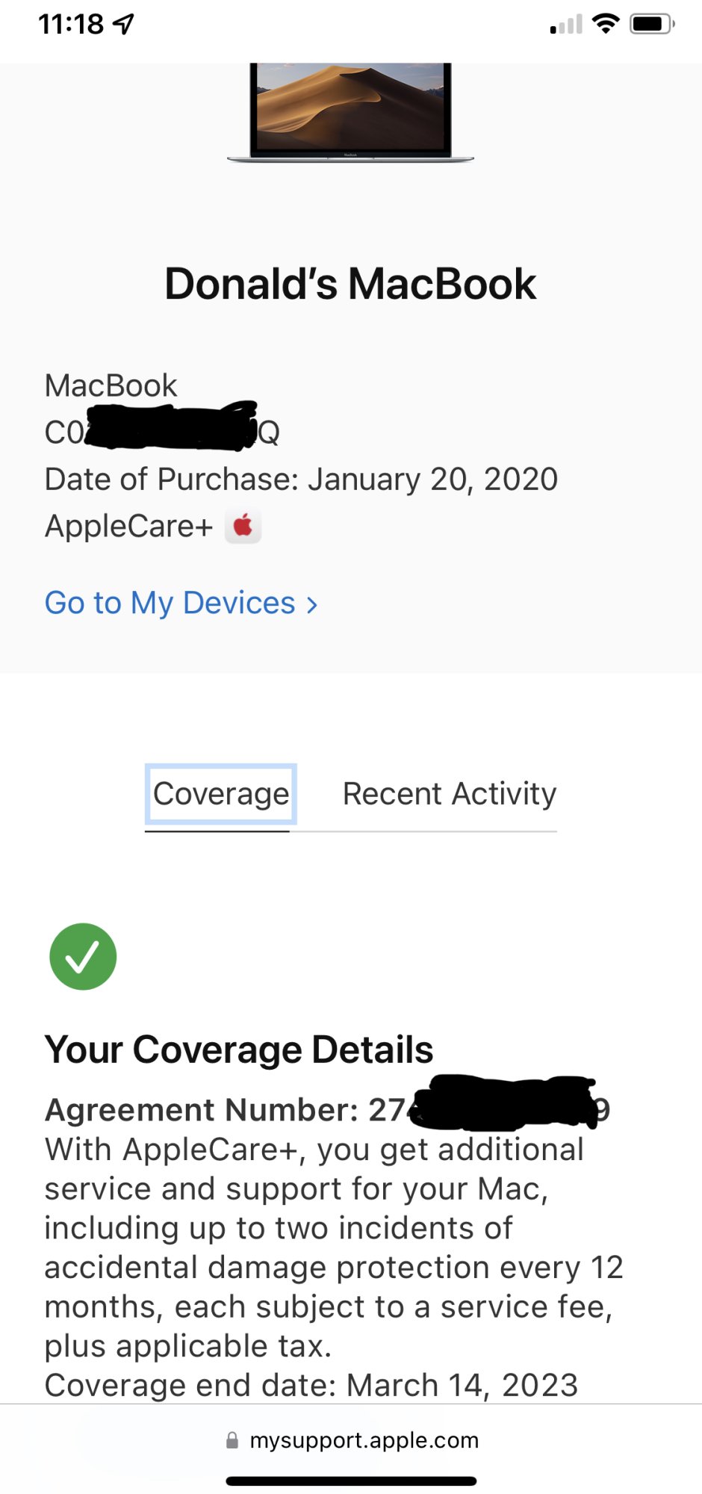Click the chevron after Go to My Devices
702x1494 pixels.
[313, 604]
